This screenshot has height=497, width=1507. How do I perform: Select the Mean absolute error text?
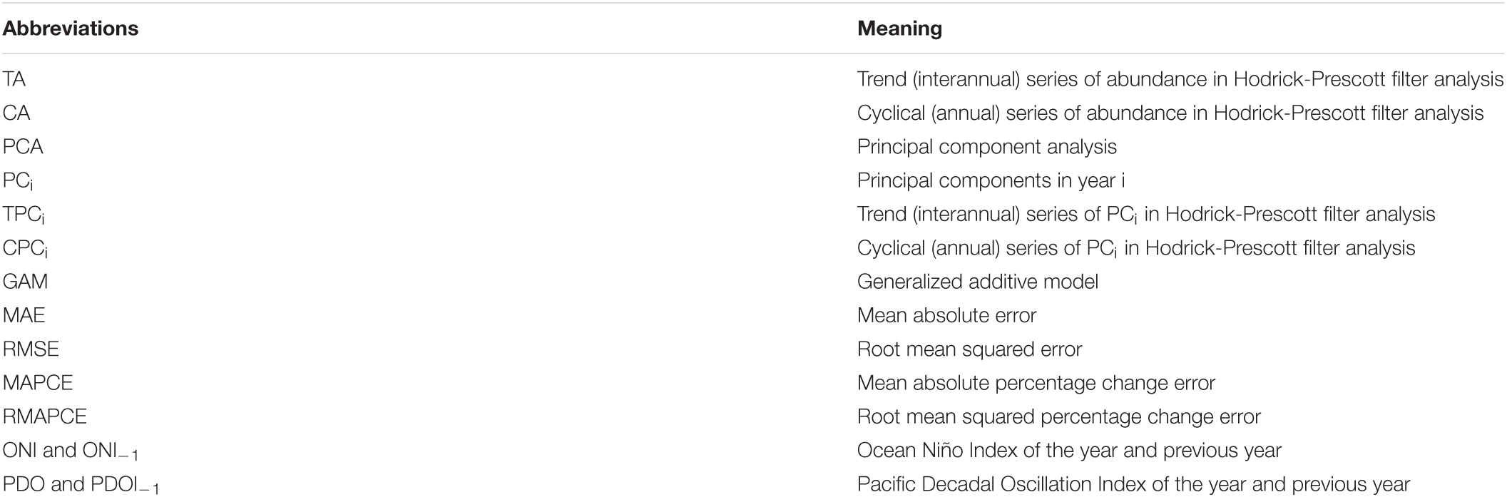(947, 315)
